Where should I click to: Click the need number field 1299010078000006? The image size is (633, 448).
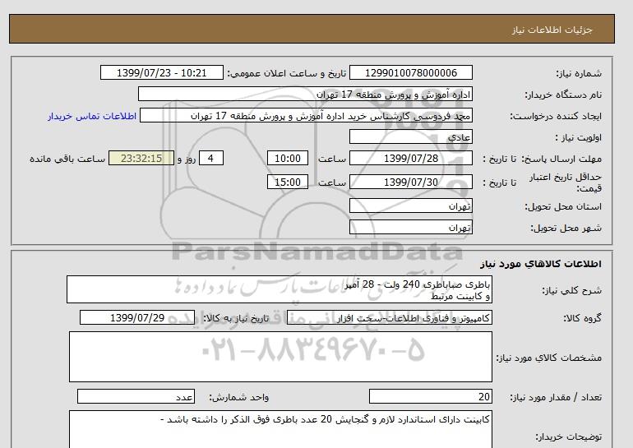tap(410, 72)
